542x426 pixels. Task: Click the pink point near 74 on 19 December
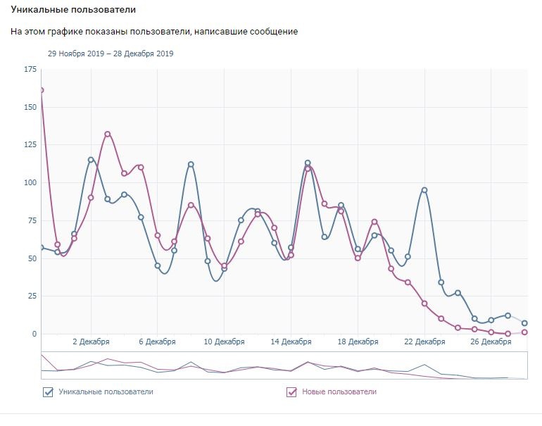click(x=374, y=222)
